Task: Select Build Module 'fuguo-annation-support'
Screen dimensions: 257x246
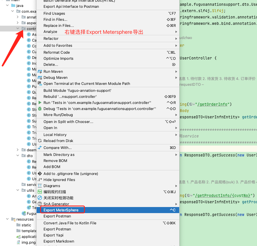Action: [108, 90]
